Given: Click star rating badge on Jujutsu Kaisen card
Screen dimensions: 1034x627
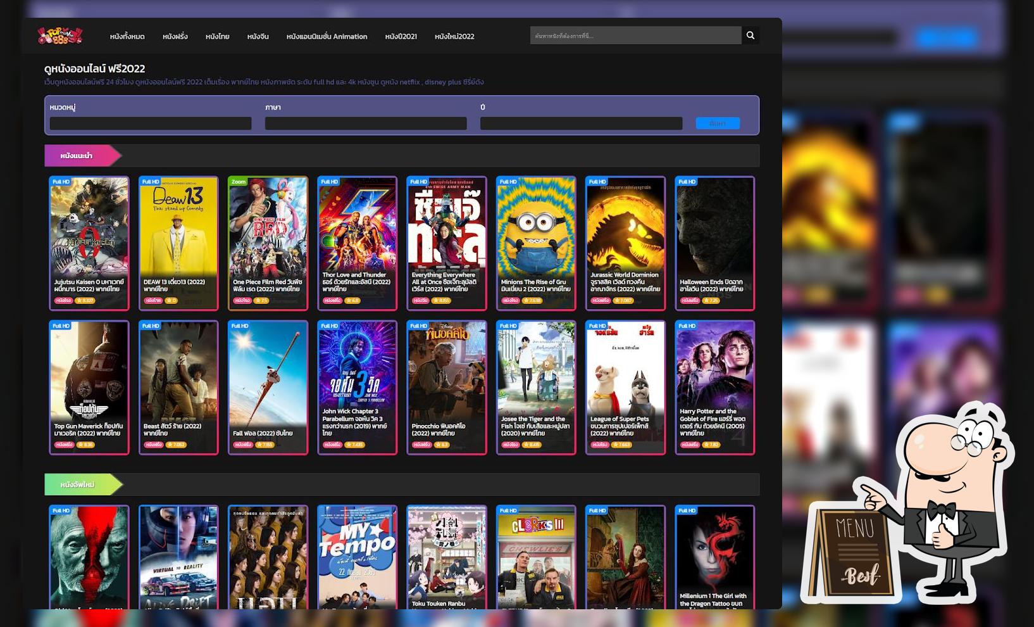Looking at the screenshot, I should (85, 301).
